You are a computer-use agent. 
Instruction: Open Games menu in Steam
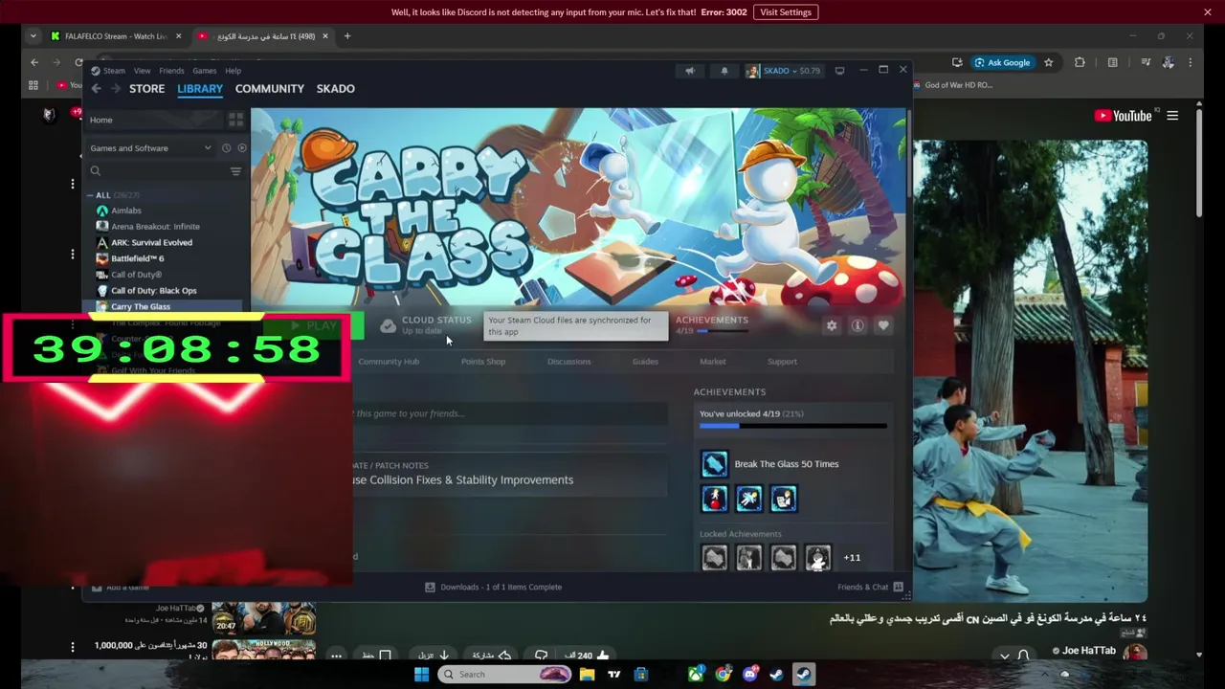coord(205,71)
